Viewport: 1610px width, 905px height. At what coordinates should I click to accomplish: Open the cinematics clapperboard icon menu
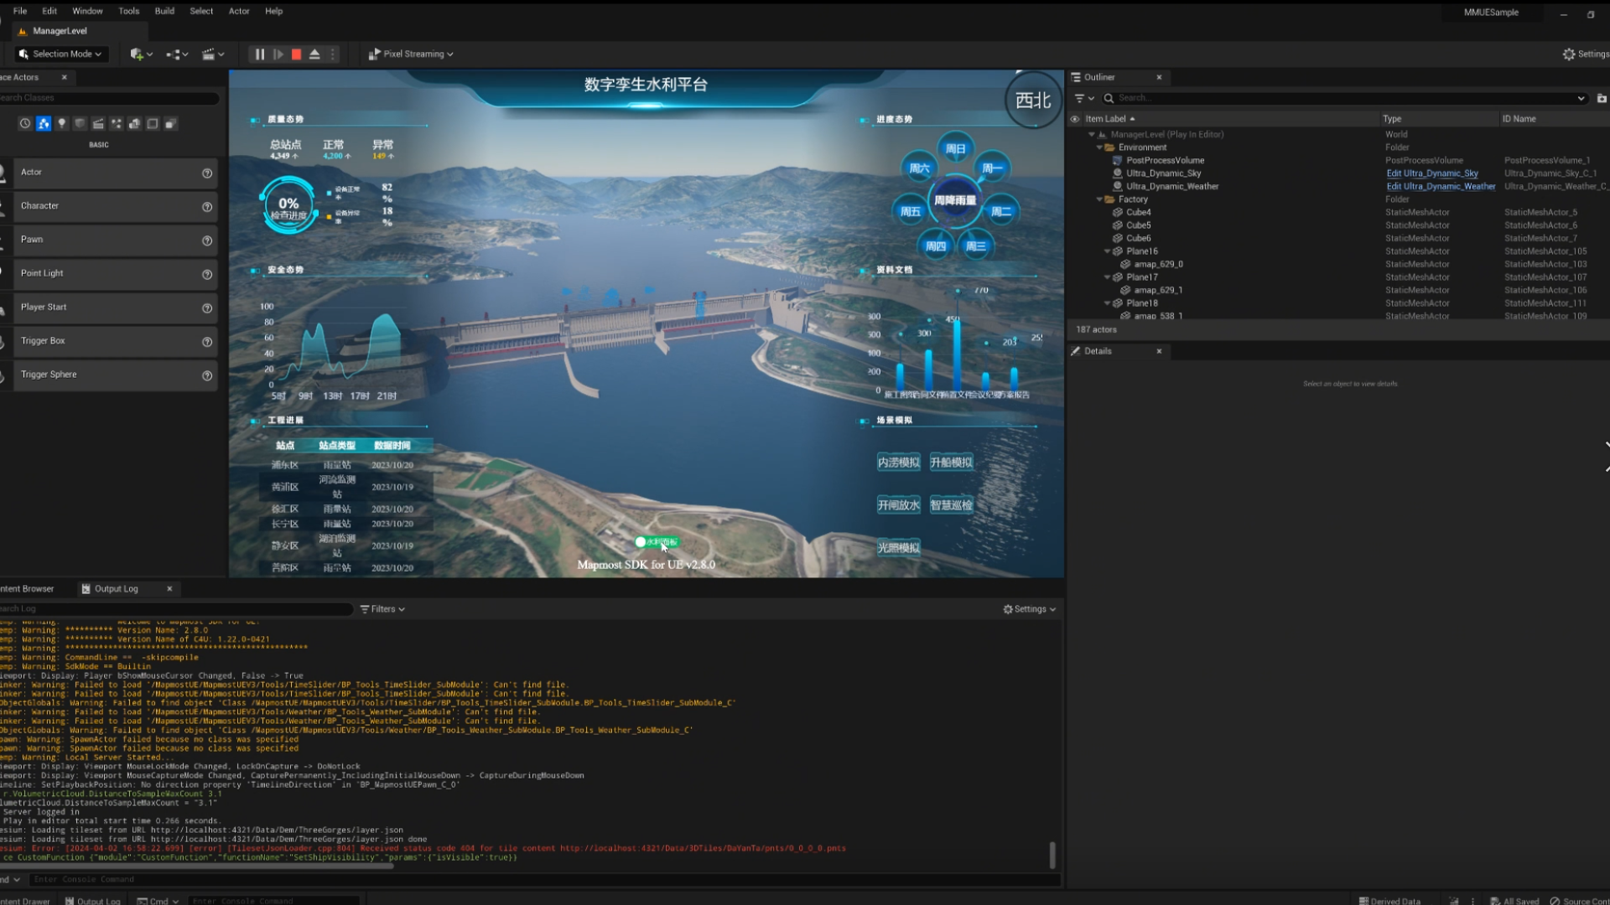pyautogui.click(x=213, y=54)
